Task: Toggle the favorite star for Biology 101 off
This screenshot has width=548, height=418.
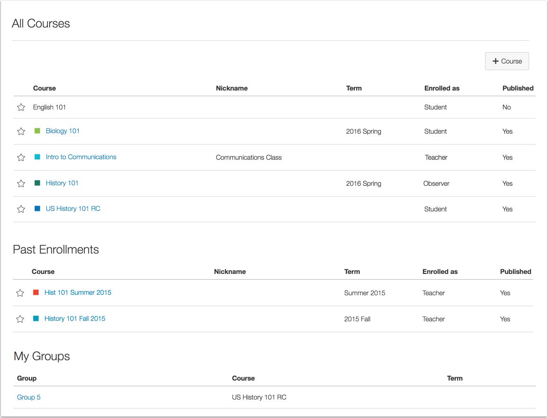Action: pos(21,131)
